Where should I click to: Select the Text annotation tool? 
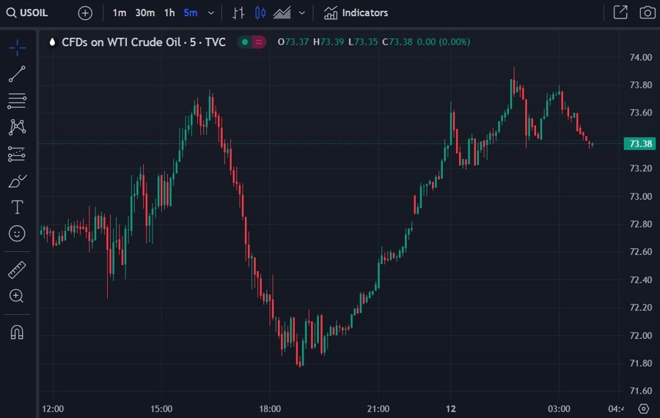pyautogui.click(x=17, y=207)
